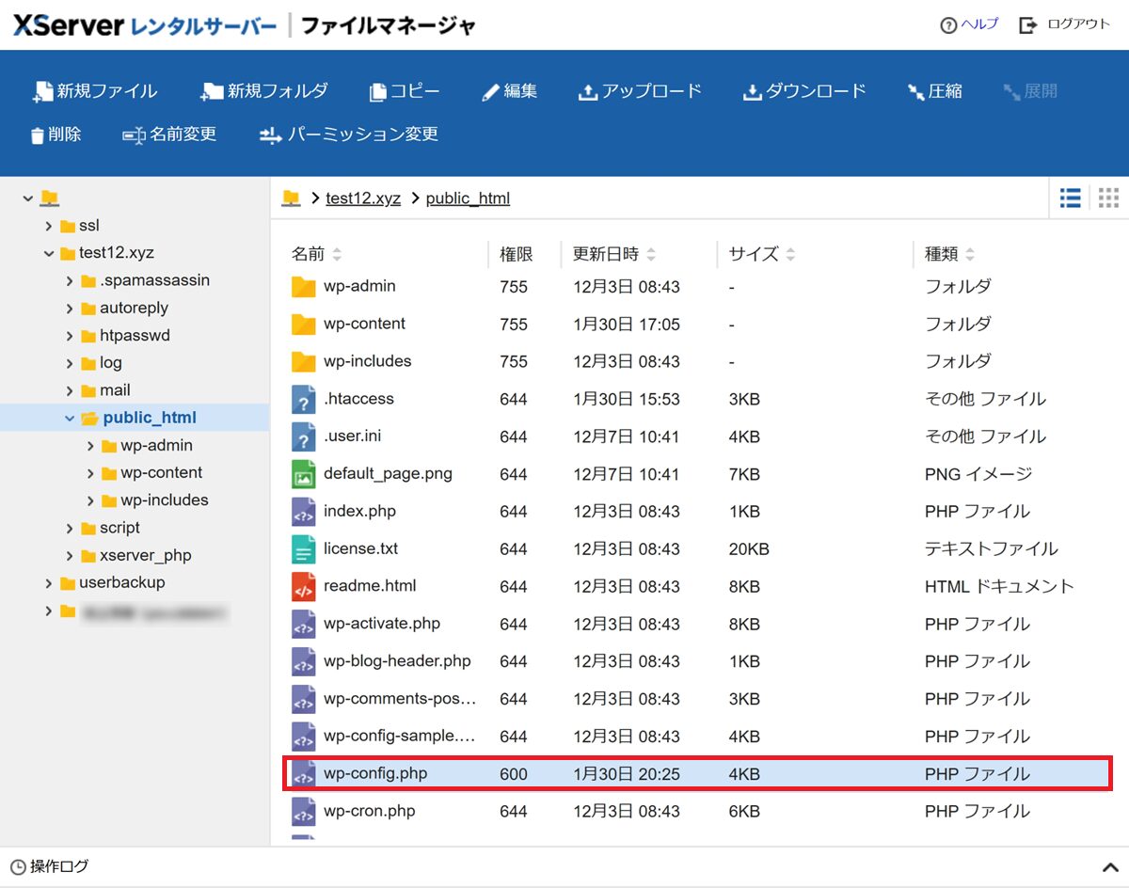1129x888 pixels.
Task: Expand the userbackup folder in tree
Action: 49,583
